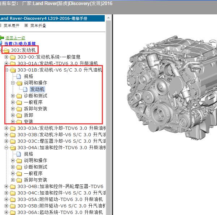Click folder icon of 303-05B 附件驱动
Viewport: 217px width, 215px height.
pyautogui.click(x=13, y=206)
